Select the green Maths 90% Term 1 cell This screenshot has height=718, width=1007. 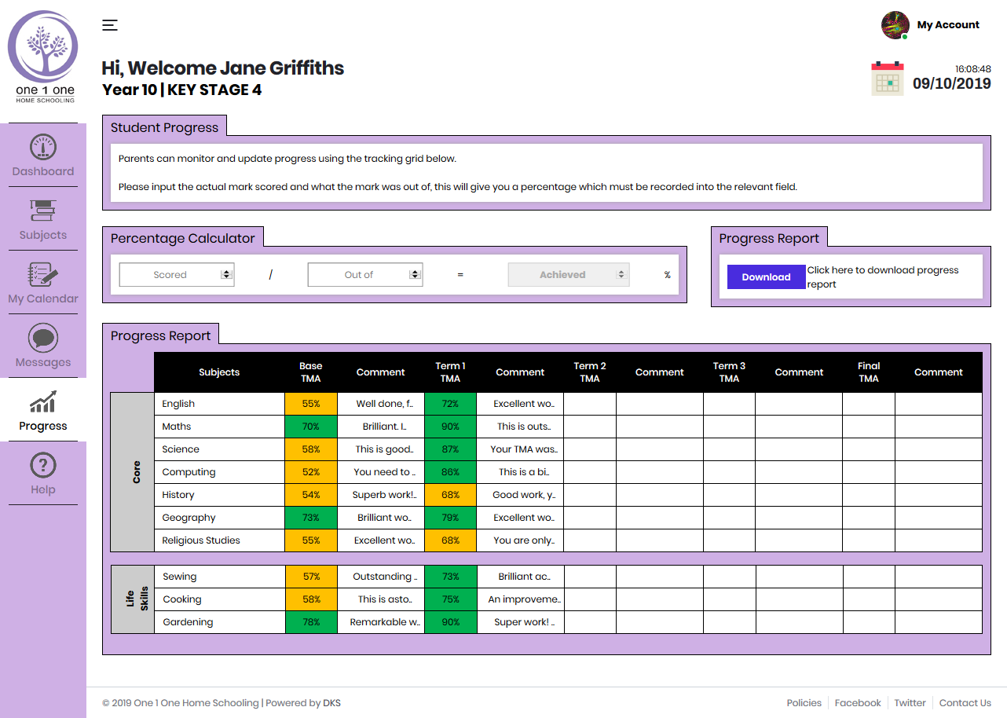click(450, 427)
